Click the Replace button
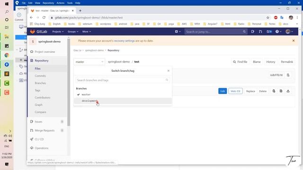This screenshot has height=170, width=303. pyautogui.click(x=250, y=91)
